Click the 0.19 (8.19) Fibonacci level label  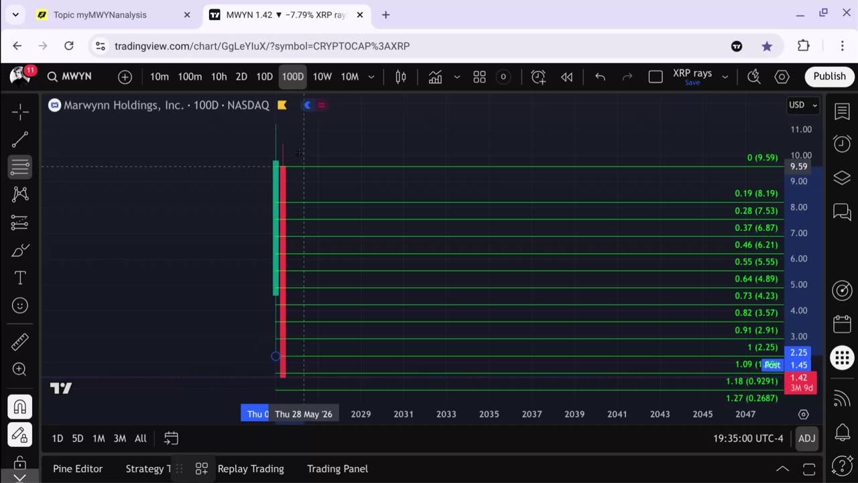point(756,194)
